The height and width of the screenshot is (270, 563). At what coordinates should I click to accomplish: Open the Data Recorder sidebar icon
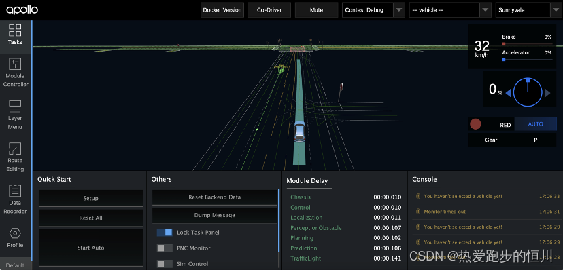tap(15, 199)
